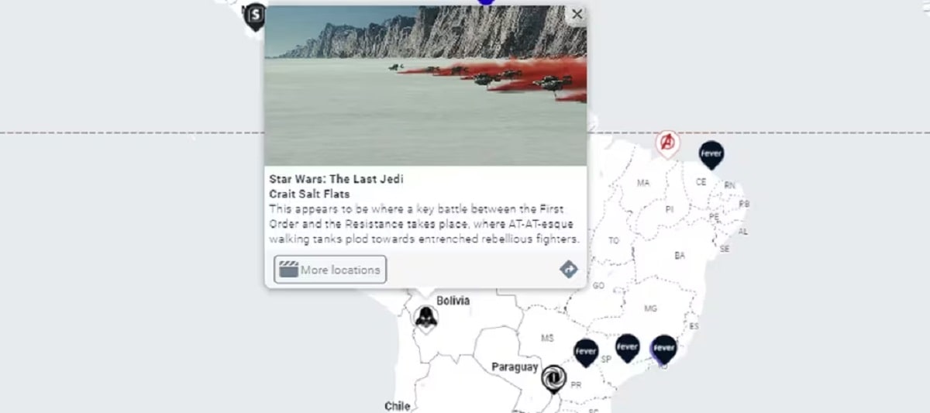Click the BA state label on map
This screenshot has height=413, width=930.
click(x=680, y=255)
